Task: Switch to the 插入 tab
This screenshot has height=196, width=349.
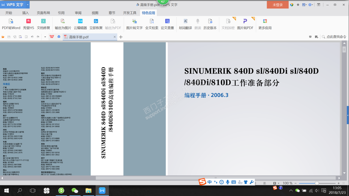Action: point(26,13)
